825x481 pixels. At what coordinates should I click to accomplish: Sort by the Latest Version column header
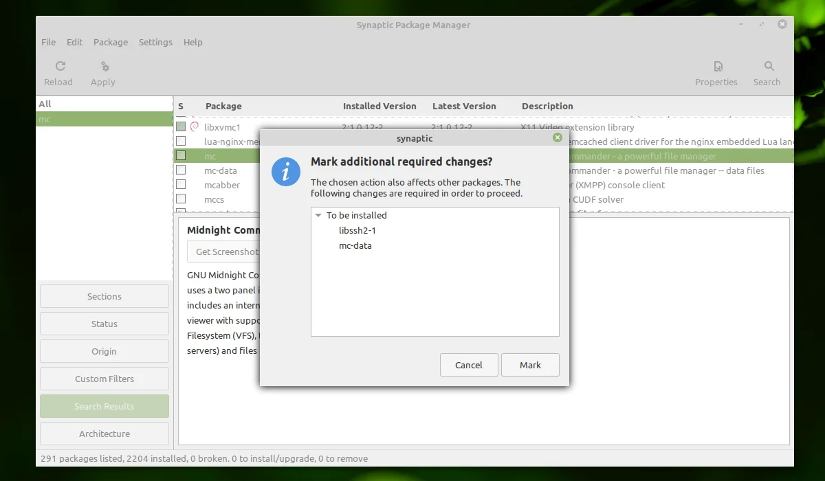[464, 106]
